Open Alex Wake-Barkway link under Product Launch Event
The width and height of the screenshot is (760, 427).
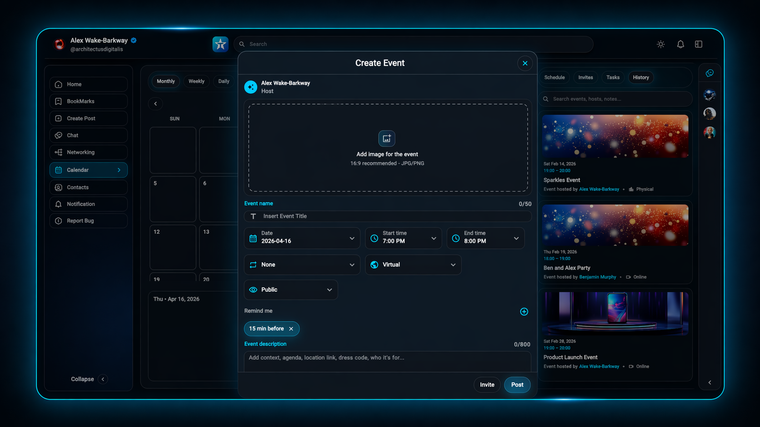tap(599, 367)
